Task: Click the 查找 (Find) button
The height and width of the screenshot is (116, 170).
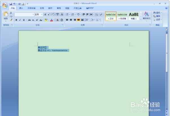Action: coord(157,13)
